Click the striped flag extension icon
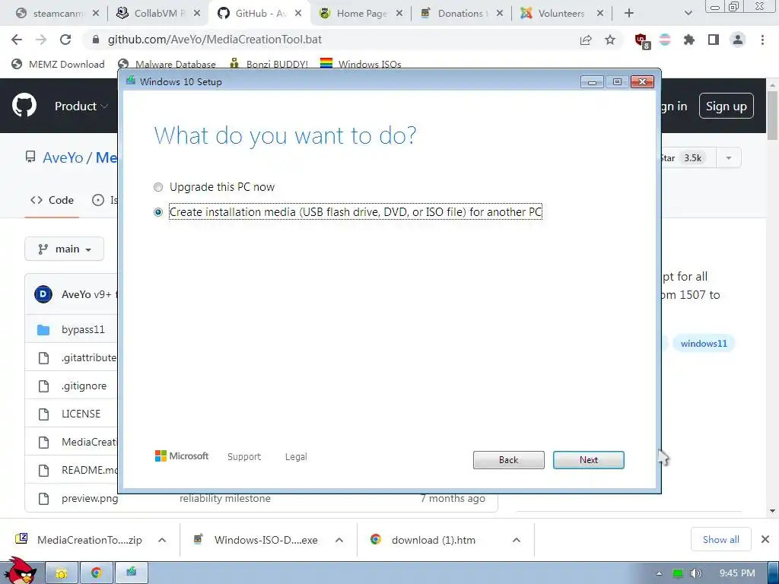 (x=665, y=40)
